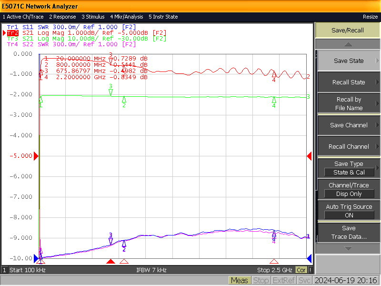Toggle Auto Trig Source ON
The image size is (381, 286).
349,211
